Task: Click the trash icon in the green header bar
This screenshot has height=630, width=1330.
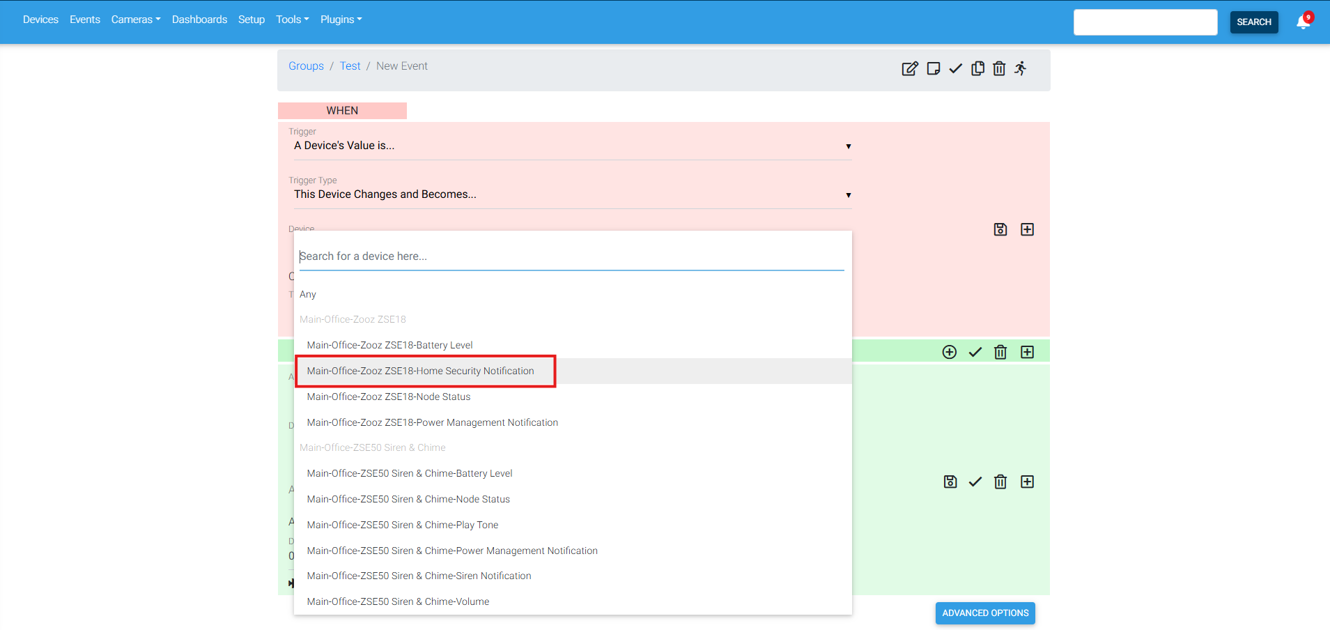Action: (1000, 352)
